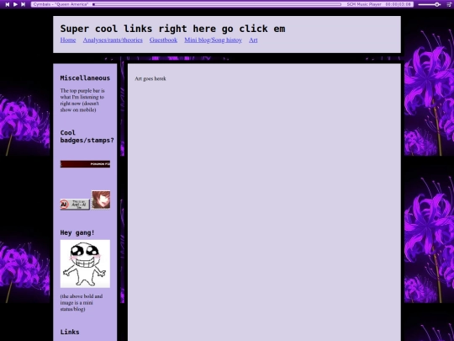This screenshot has width=454, height=341.
Task: Open the Home link
Action: (x=68, y=40)
